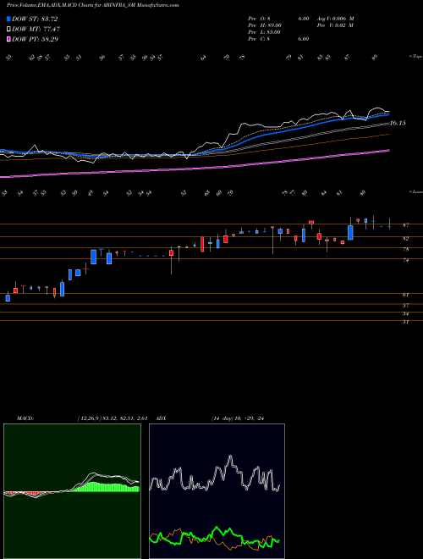Click the '<Lows' label at right edge
Viewport: 423px width, 559px height.
pyautogui.click(x=415, y=191)
